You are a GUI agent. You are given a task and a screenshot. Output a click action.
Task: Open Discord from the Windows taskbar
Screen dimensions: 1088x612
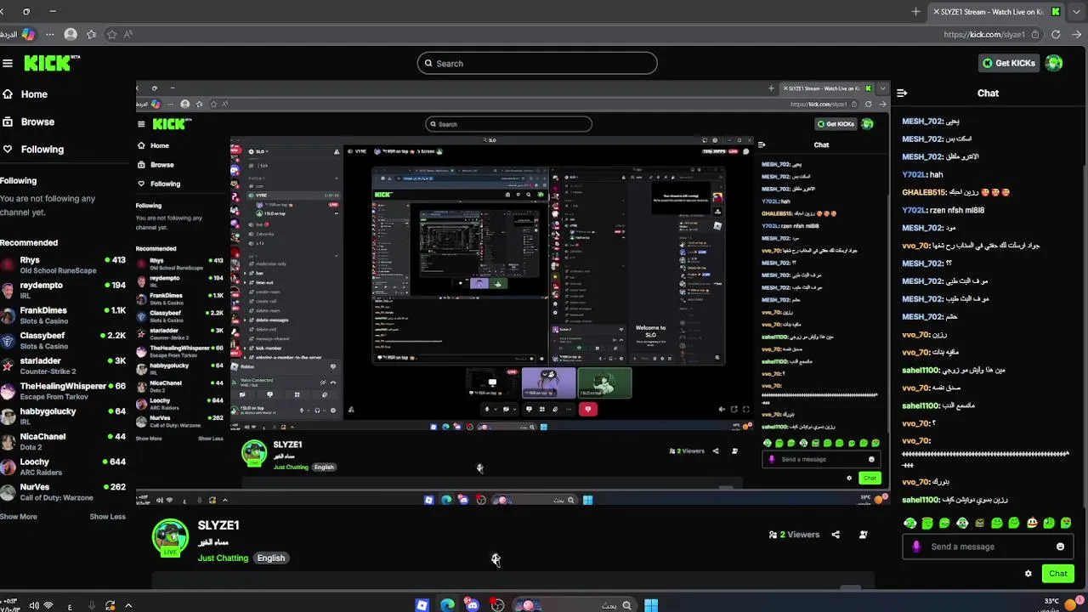[473, 605]
